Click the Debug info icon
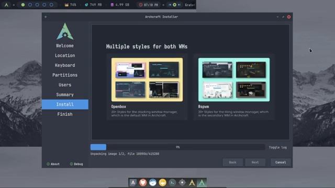 tap(71, 164)
